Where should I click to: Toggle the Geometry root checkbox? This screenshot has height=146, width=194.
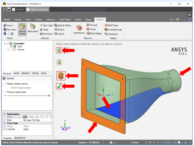pos(8,43)
